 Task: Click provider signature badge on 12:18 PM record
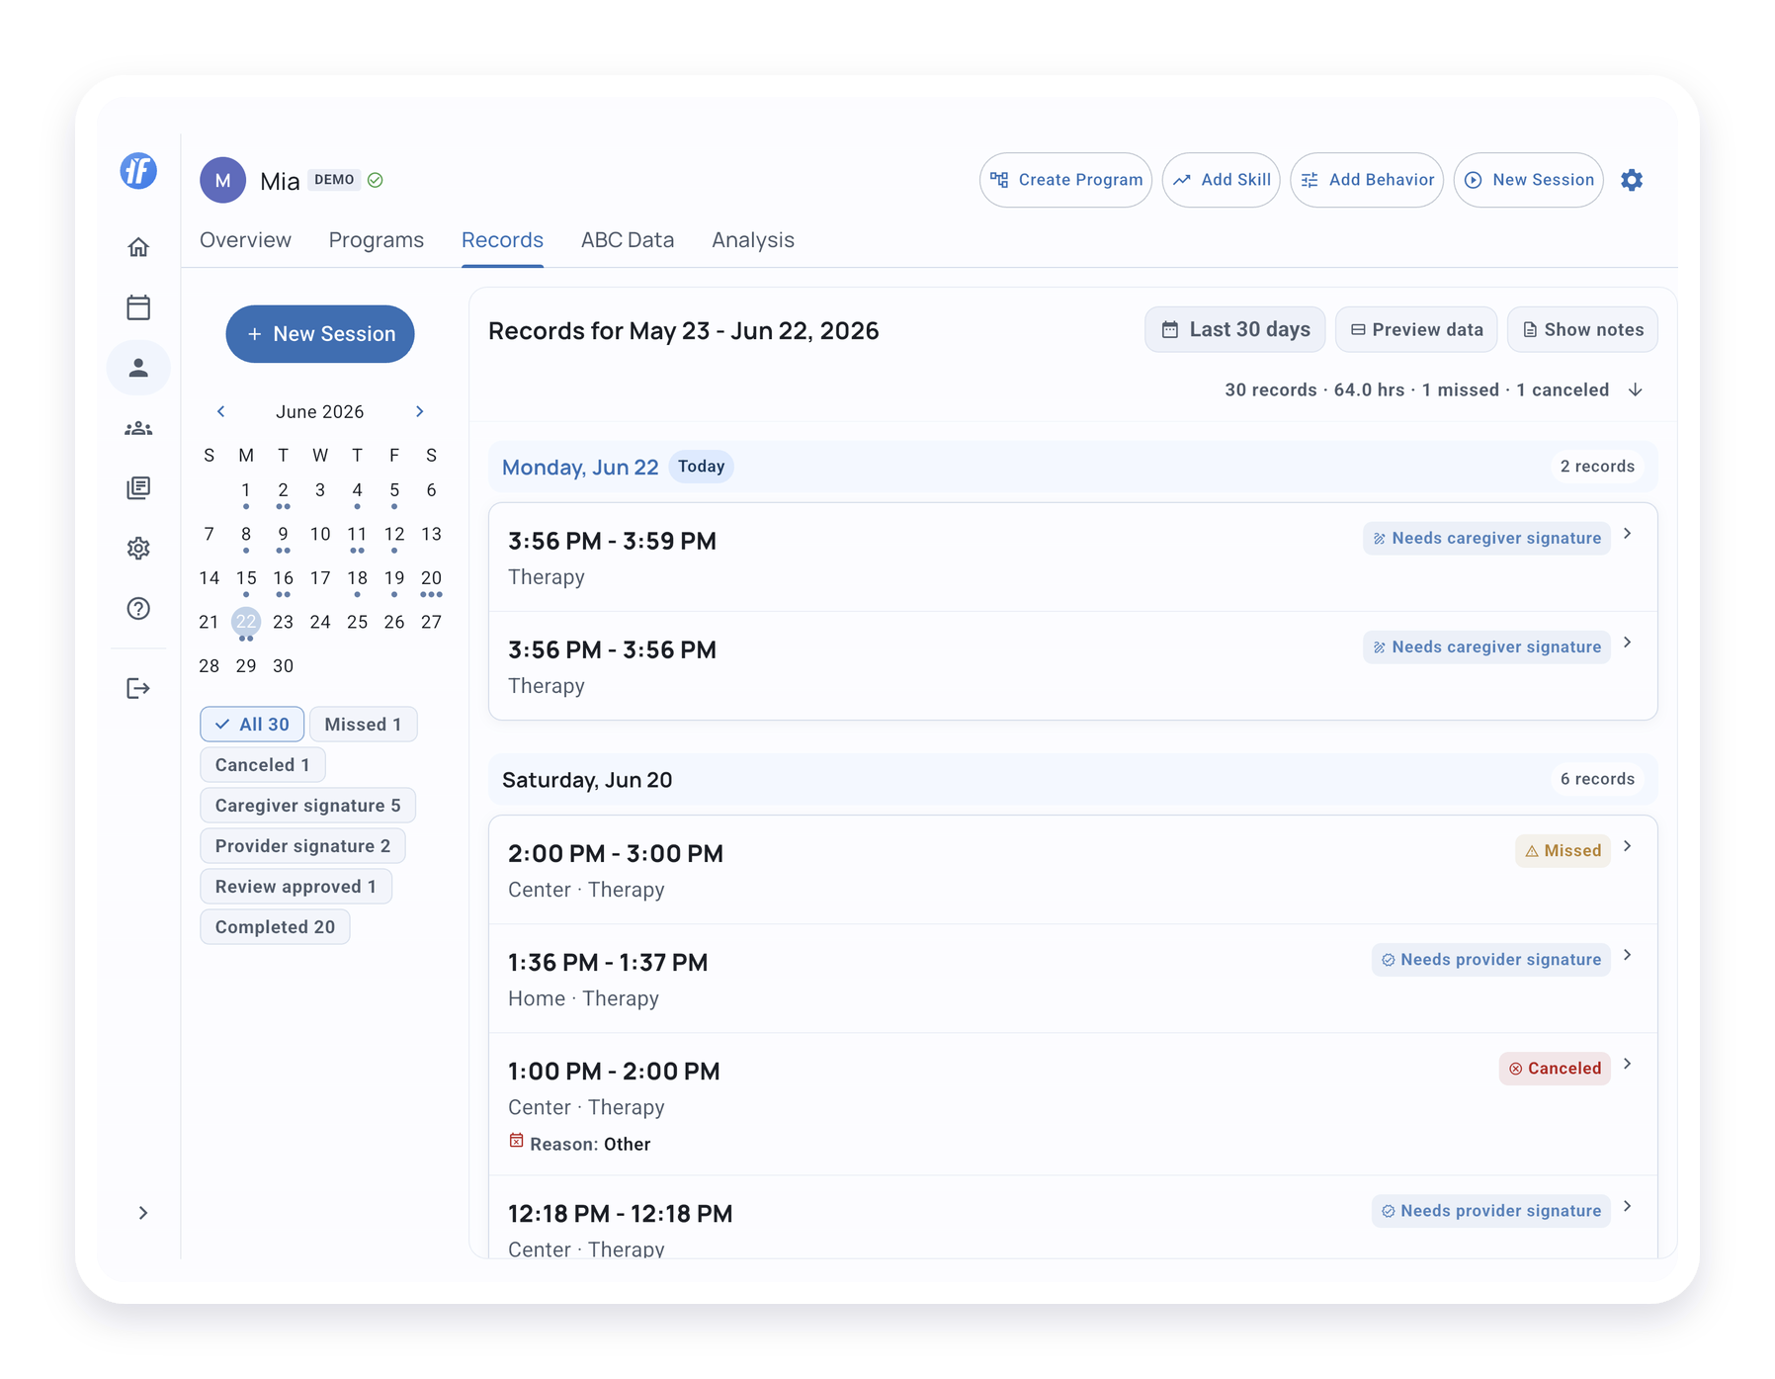(x=1490, y=1210)
